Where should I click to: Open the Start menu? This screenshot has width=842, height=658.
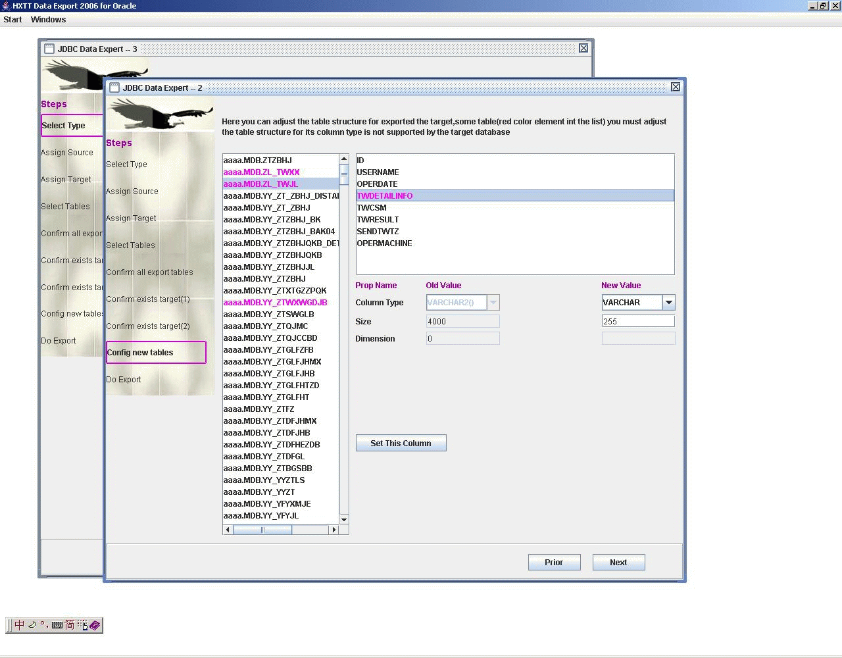pos(12,19)
